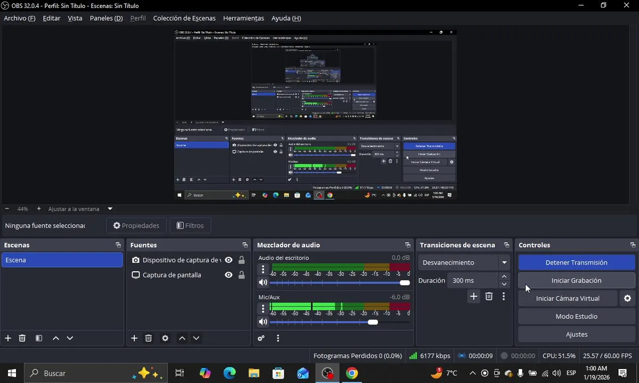Delete scene transition with trash icon
This screenshot has width=639, height=383.
tap(489, 296)
